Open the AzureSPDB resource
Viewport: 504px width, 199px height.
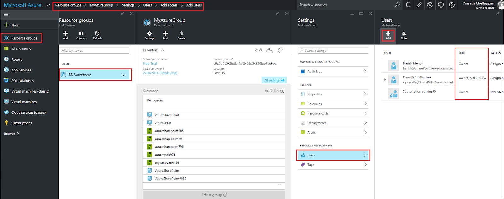[214, 123]
